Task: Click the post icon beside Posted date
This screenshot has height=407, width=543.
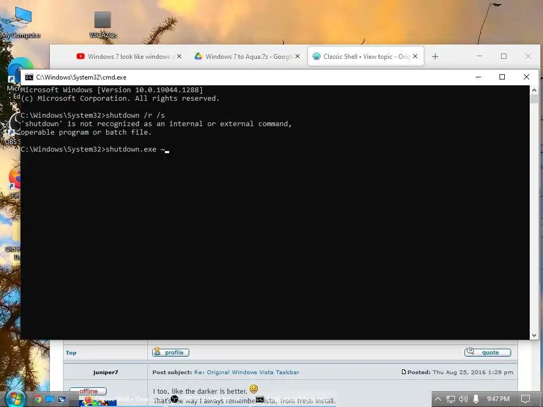Action: tap(404, 372)
